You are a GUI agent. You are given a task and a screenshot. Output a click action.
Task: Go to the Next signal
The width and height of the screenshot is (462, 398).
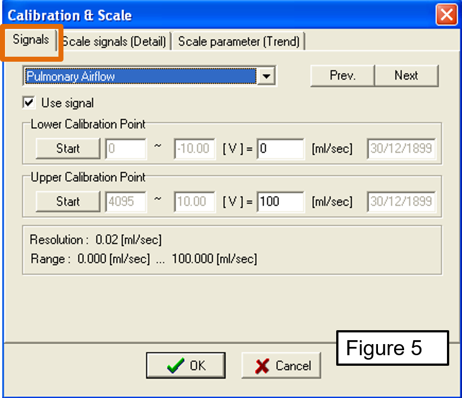[x=406, y=76]
